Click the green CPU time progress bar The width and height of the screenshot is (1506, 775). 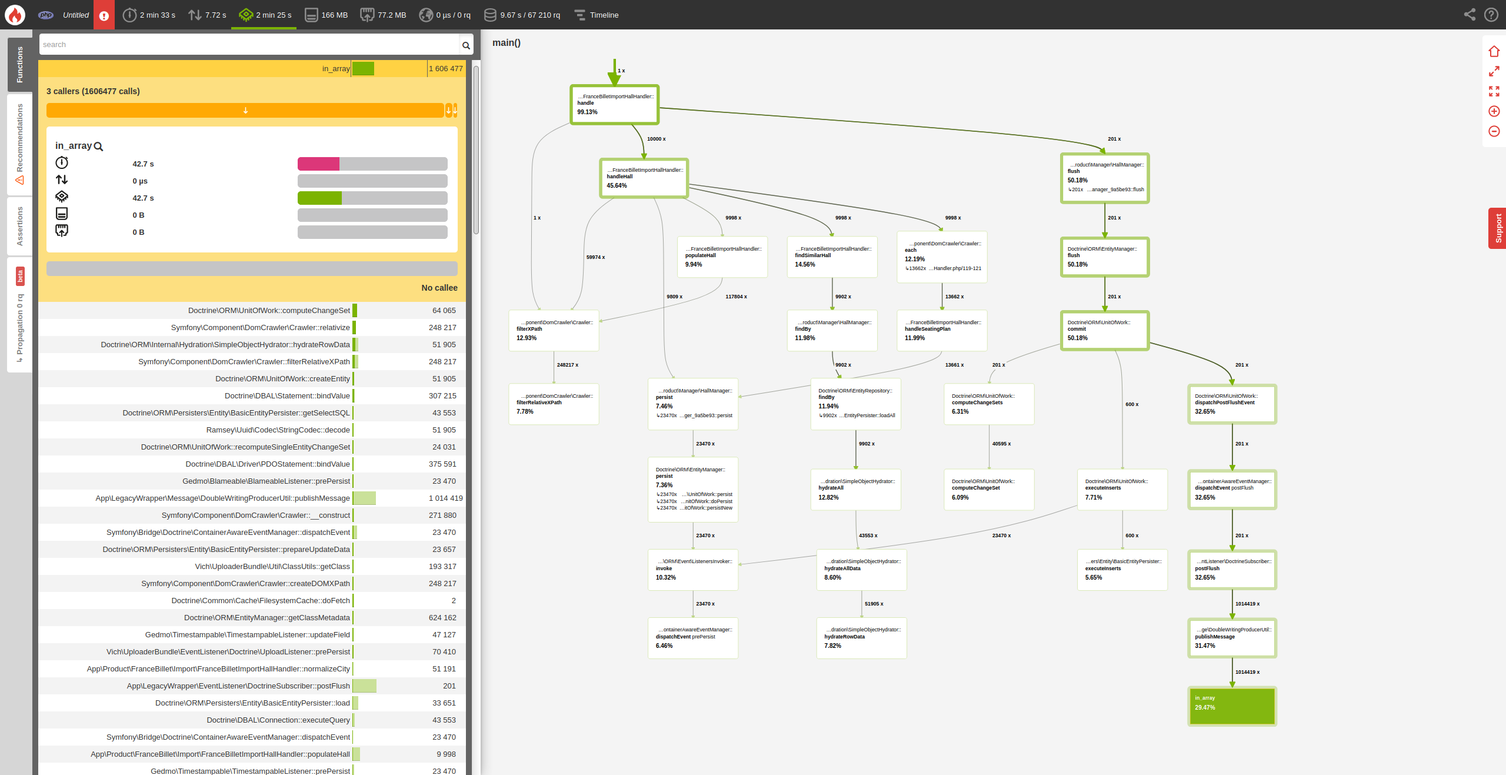click(x=319, y=198)
